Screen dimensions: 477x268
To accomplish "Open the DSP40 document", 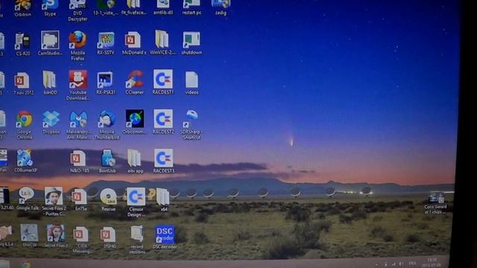I will 108,237.
